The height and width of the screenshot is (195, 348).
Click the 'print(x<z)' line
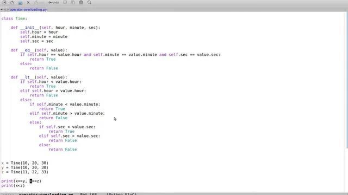click(x=13, y=186)
